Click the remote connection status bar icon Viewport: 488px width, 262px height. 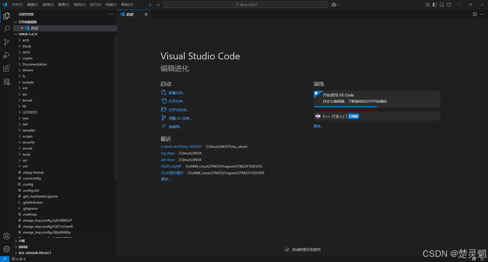pyautogui.click(x=5, y=259)
